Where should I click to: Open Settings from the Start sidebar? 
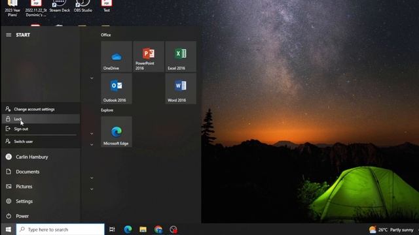tap(41, 201)
